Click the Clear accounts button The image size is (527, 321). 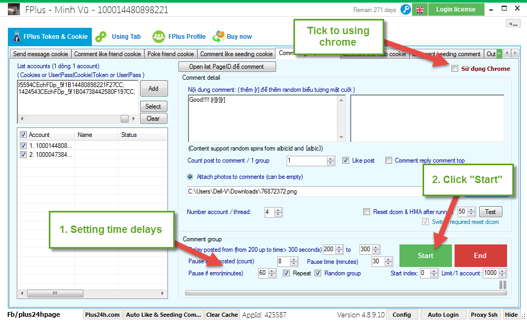tap(154, 119)
